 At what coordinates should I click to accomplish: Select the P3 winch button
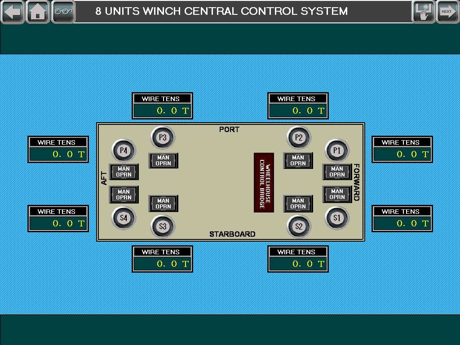163,137
